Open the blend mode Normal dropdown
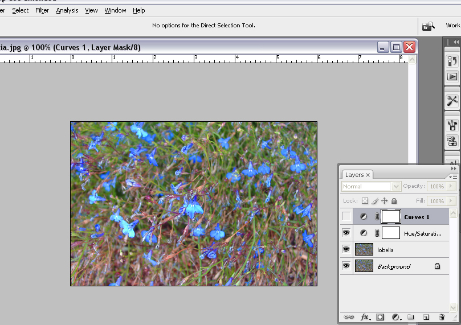Screen dimensions: 461x325 (396, 187)
